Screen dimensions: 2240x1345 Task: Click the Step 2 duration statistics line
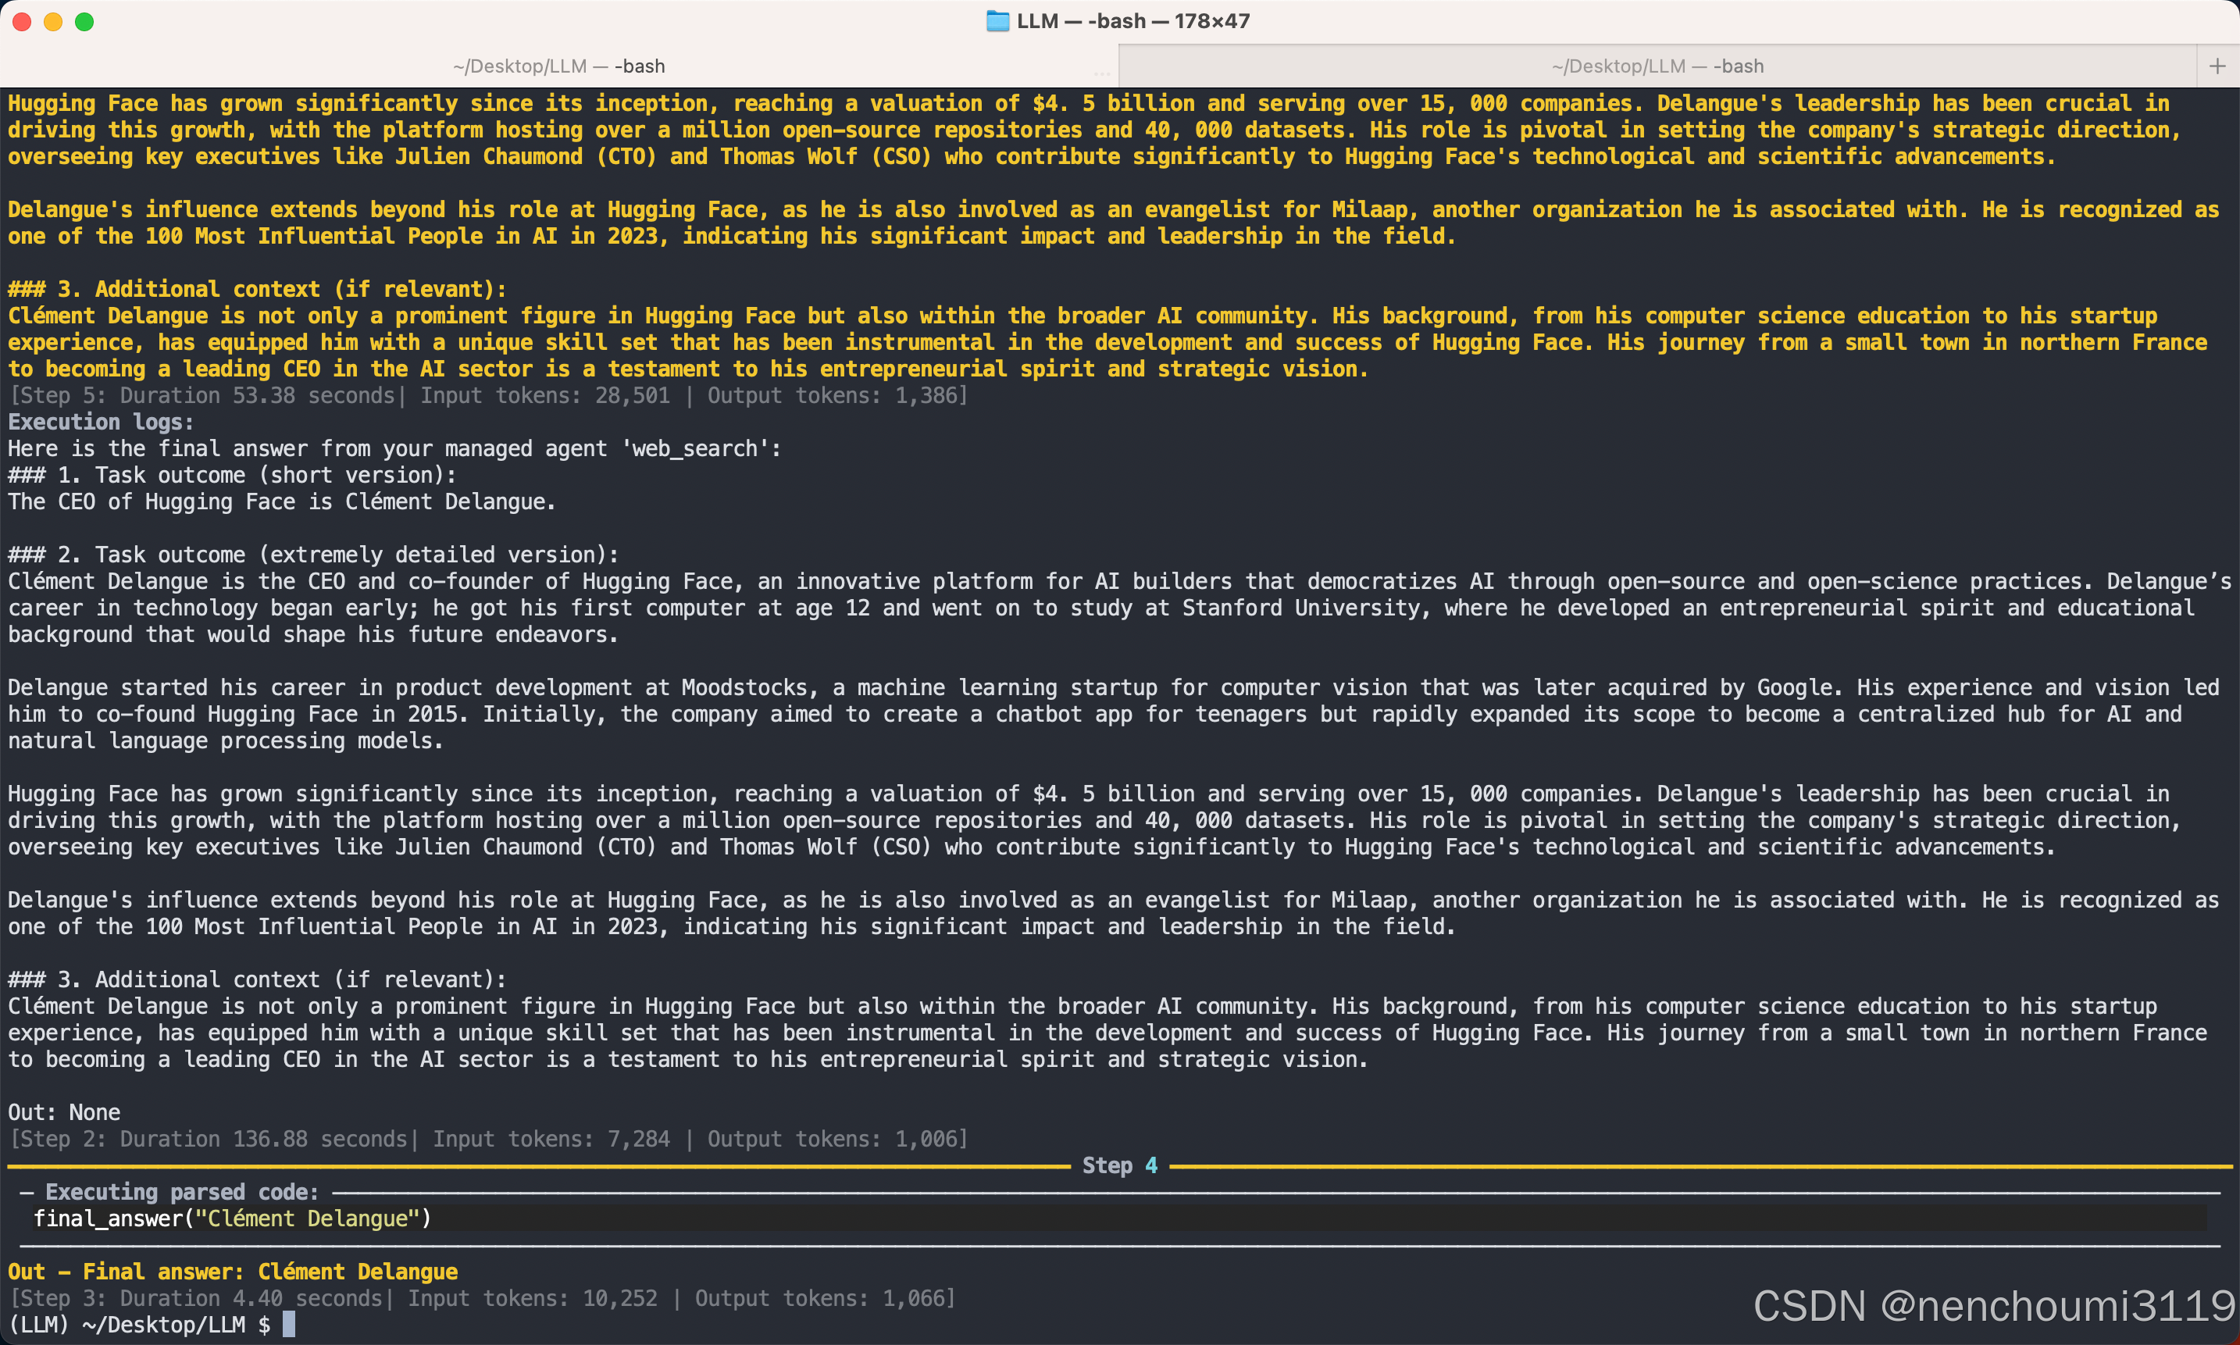click(x=487, y=1140)
